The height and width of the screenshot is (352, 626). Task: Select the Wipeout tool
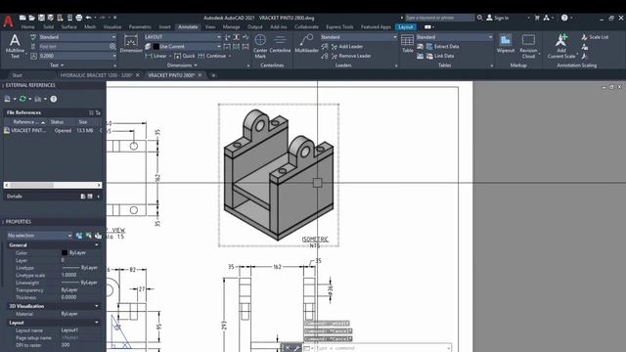pyautogui.click(x=506, y=44)
